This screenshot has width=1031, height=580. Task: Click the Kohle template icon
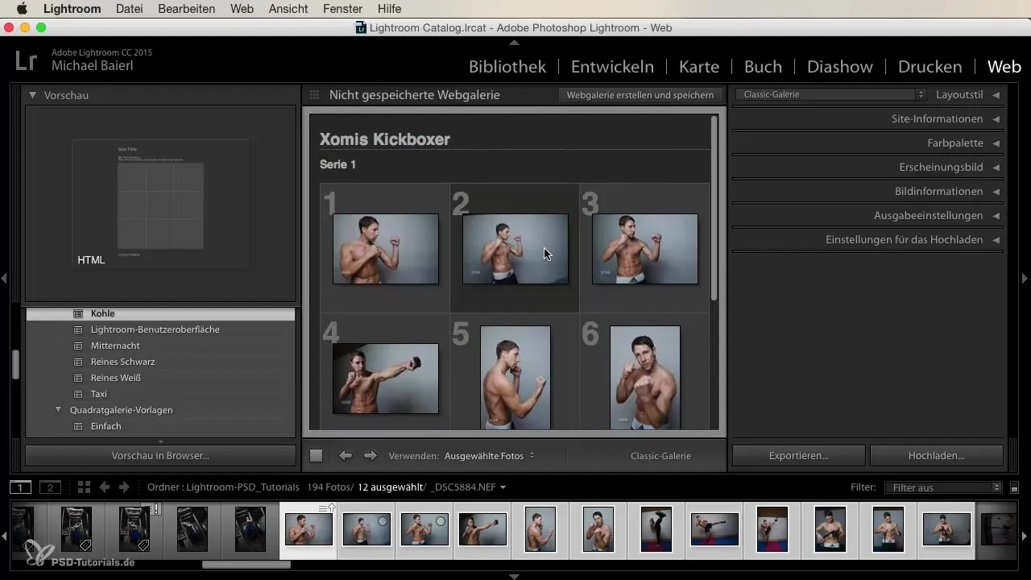point(78,313)
